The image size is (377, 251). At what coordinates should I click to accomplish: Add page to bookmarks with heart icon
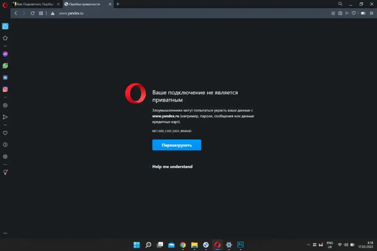pos(354,13)
